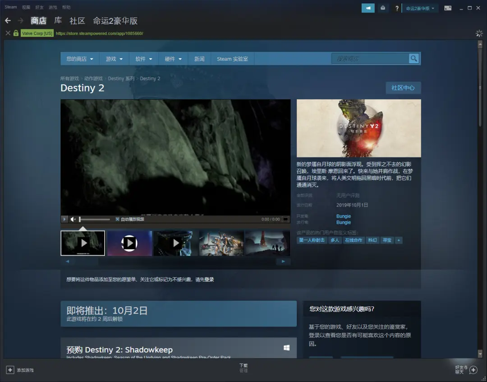Click the 动作游戏 breadcrumb link
This screenshot has width=487, height=382.
[x=93, y=78]
